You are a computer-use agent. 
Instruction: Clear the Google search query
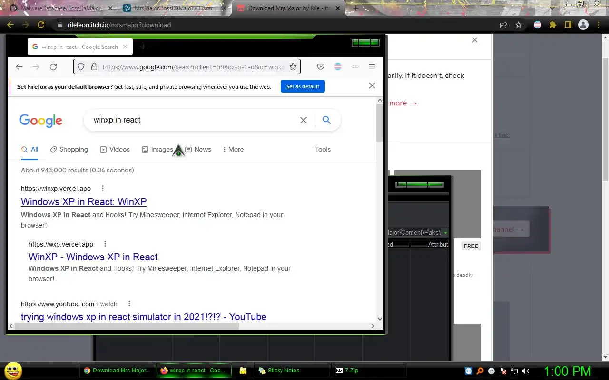(304, 120)
